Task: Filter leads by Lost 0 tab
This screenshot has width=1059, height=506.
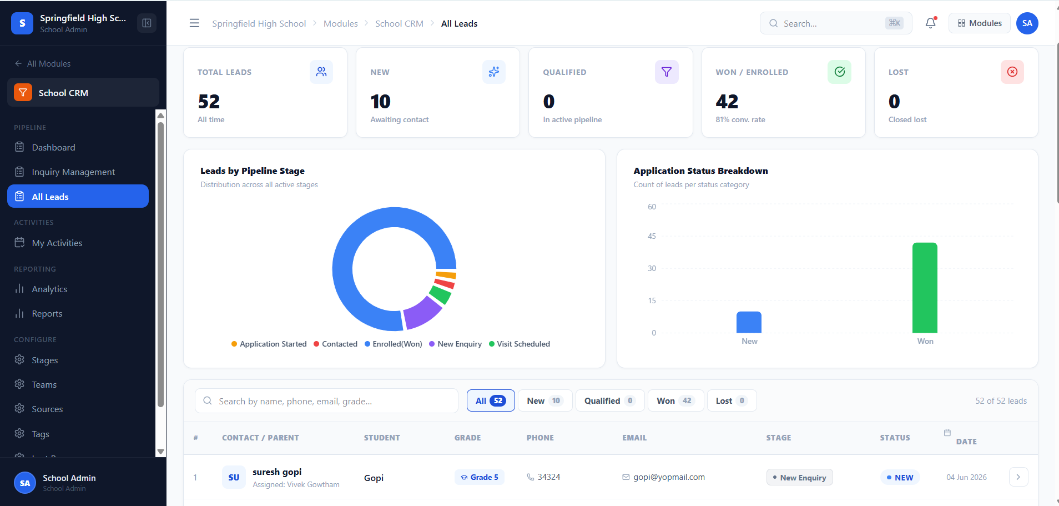Action: (732, 400)
